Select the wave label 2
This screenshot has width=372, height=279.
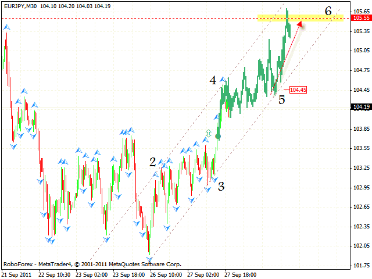pos(152,162)
